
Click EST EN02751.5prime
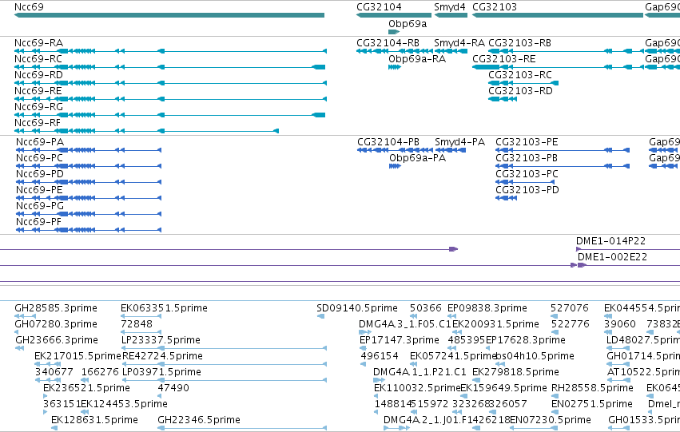click(x=591, y=404)
